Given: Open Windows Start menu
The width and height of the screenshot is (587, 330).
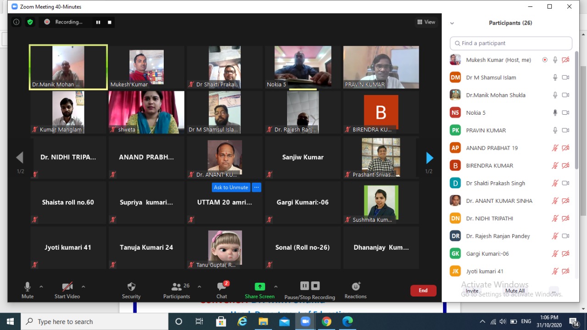Looking at the screenshot, I should [10, 321].
